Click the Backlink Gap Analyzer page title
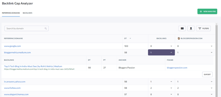 [17, 4]
